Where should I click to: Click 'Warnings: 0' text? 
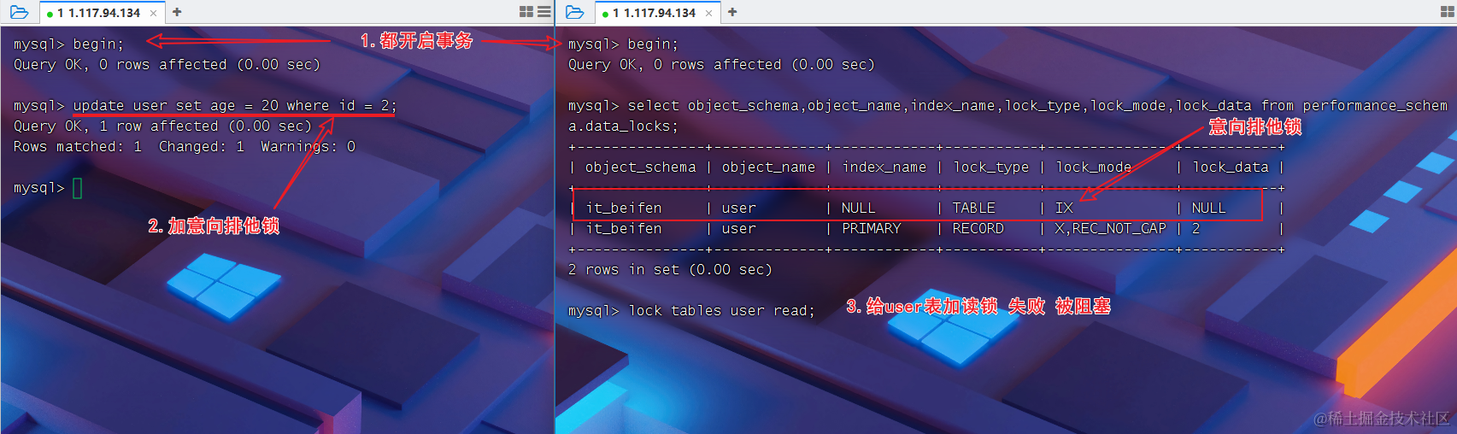pos(308,146)
